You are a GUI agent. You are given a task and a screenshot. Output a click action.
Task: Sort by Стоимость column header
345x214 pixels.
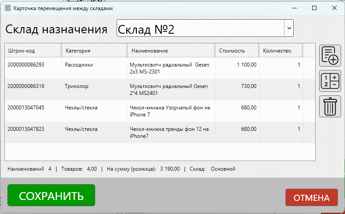(x=237, y=51)
